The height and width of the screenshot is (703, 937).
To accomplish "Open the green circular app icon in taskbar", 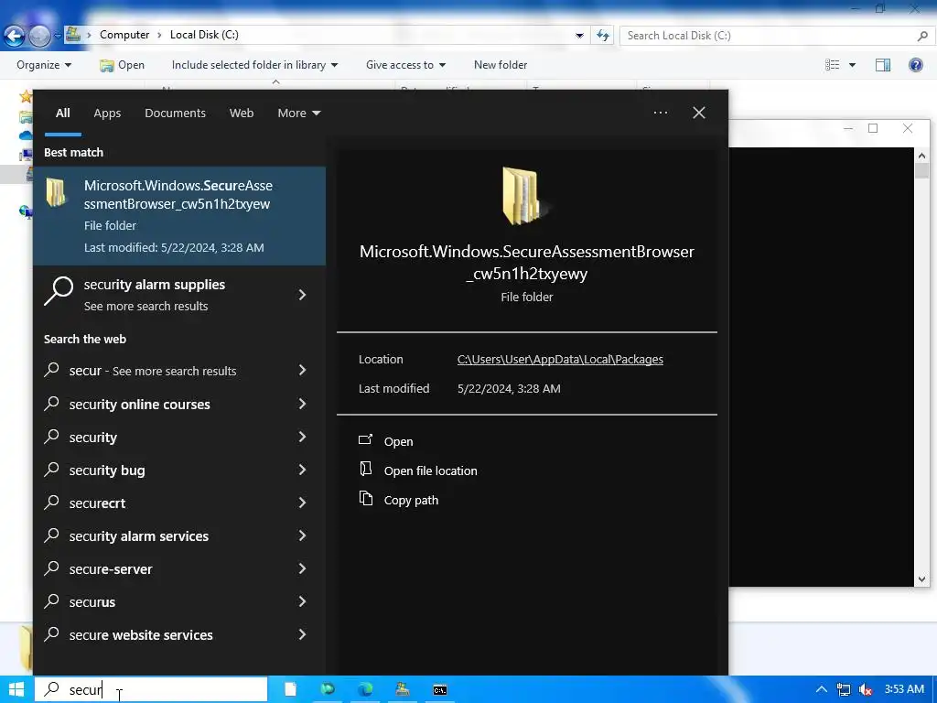I will click(328, 690).
